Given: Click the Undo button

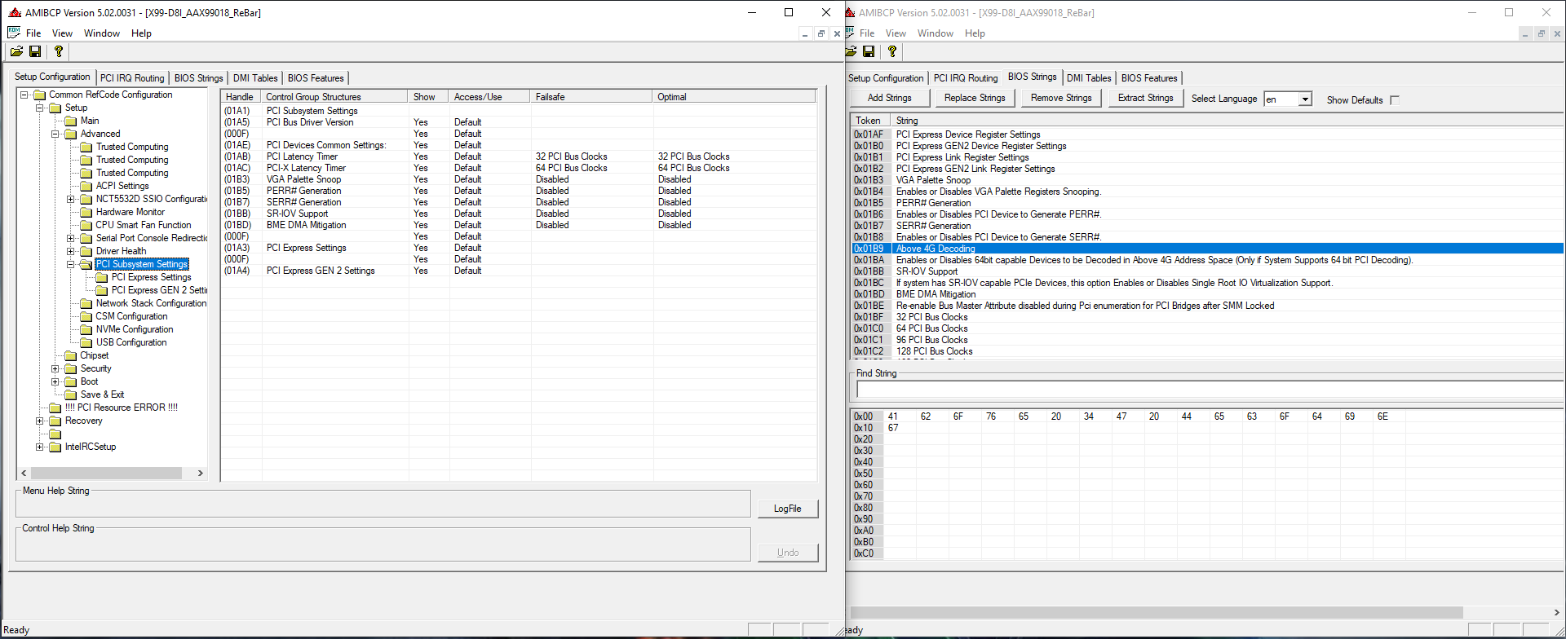Looking at the screenshot, I should coord(787,553).
